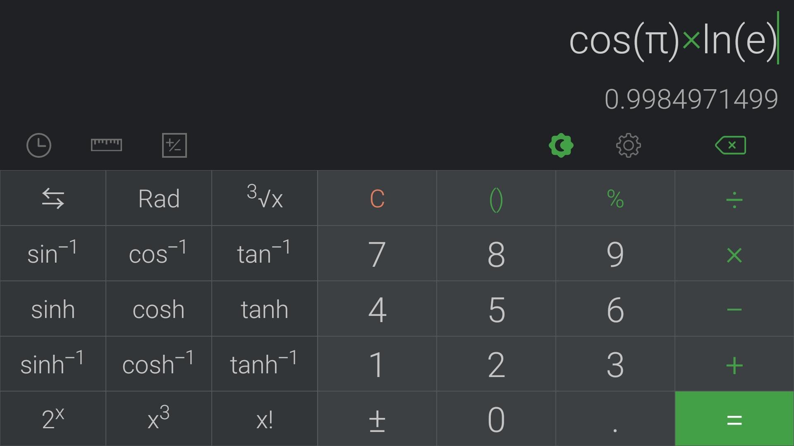Tap the cube root key
This screenshot has height=446, width=794.
coord(265,198)
